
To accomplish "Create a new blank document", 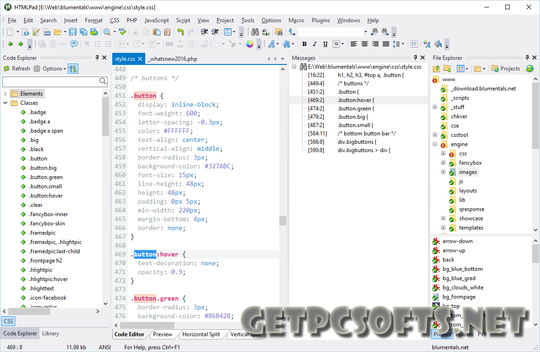I will (x=10, y=32).
